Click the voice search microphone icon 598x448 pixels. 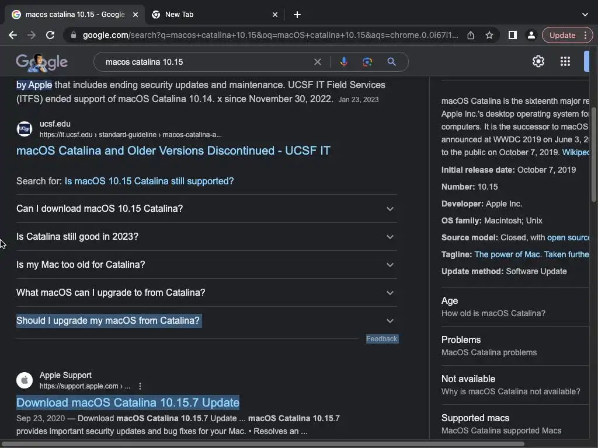(343, 62)
